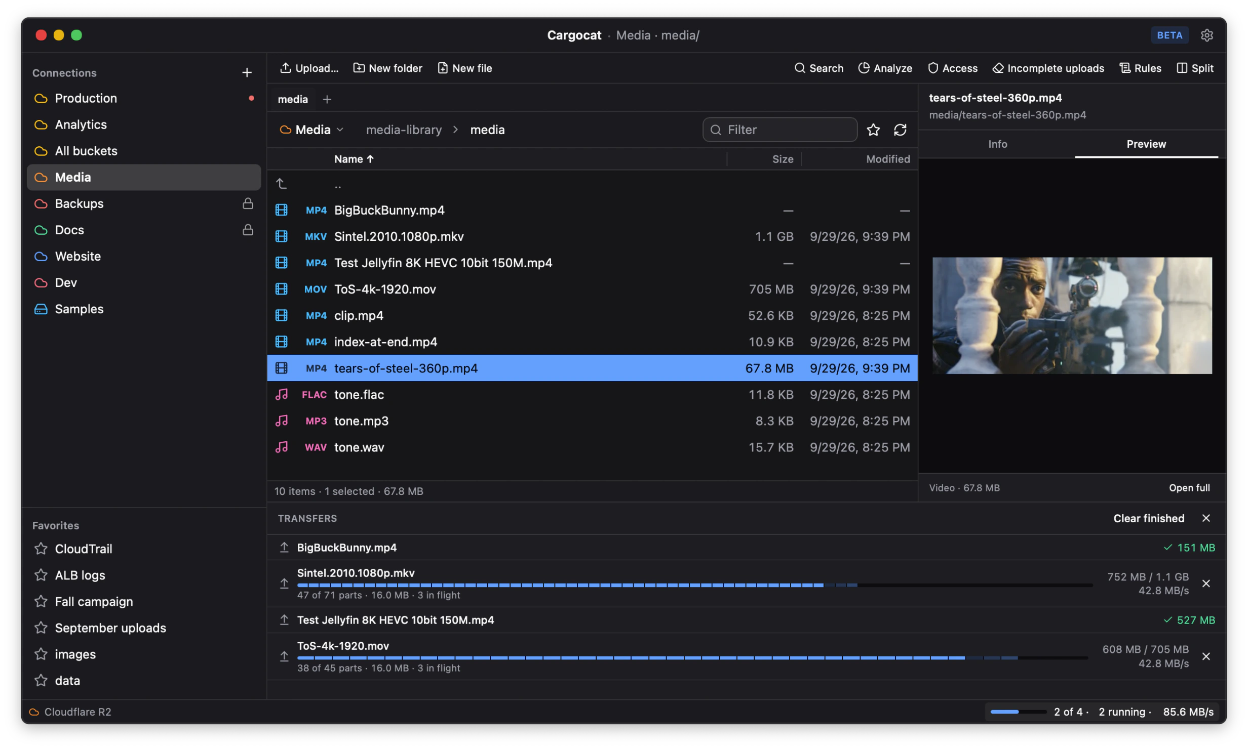Click the Sintel upload progress bar
Viewport: 1248px width, 749px height.
point(694,585)
